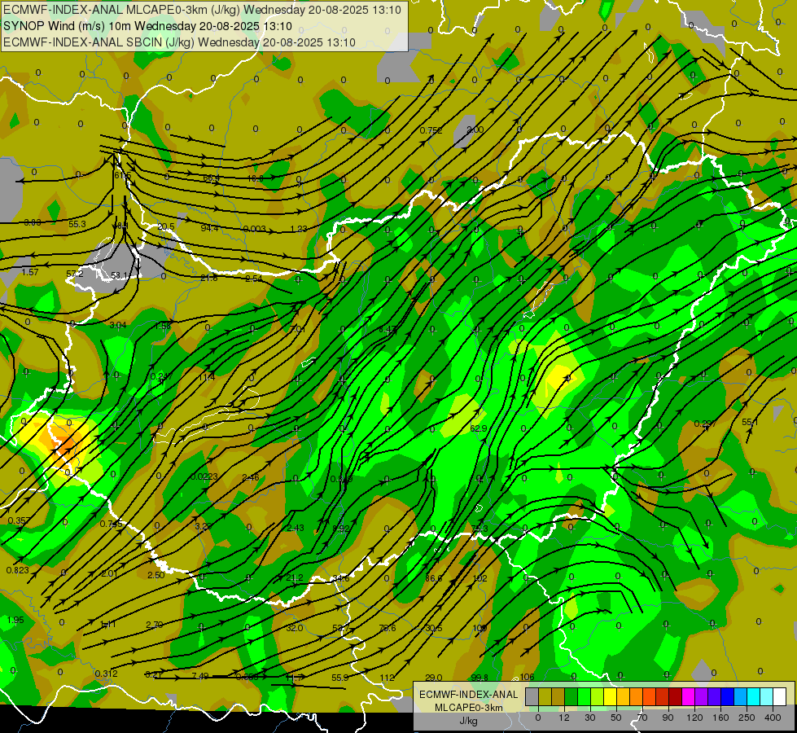
Task: Click the map value 0.312
Action: point(106,674)
